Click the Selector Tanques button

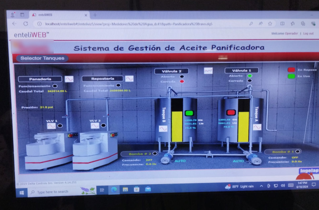point(42,58)
